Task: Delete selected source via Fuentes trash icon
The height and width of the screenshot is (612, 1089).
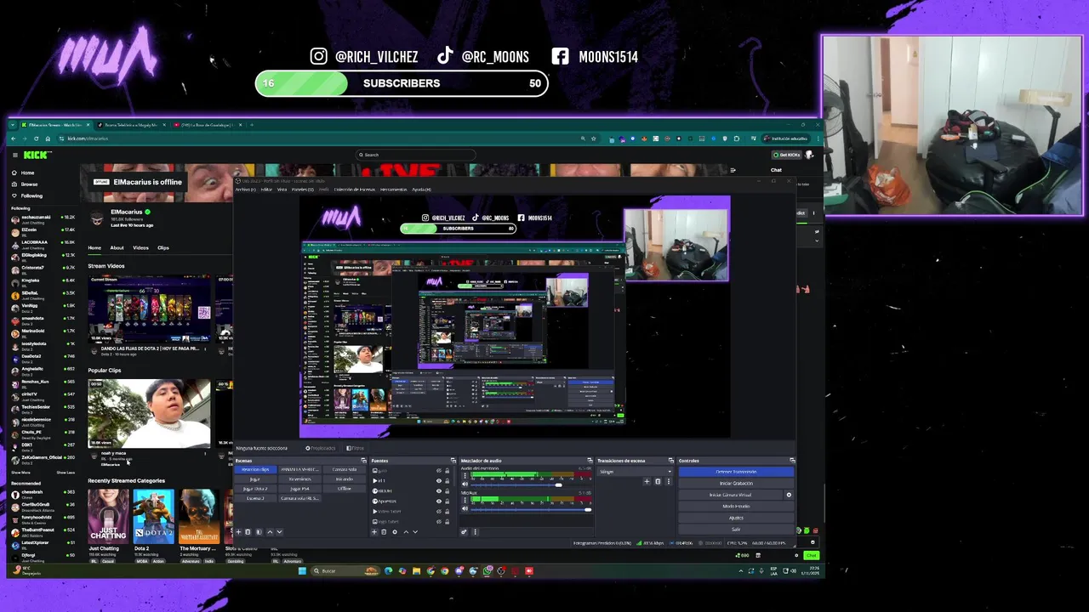Action: coord(384,532)
